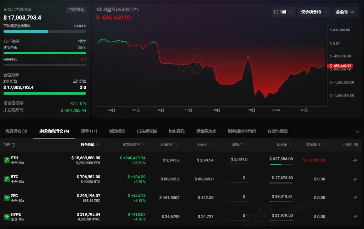Open the 仅永续合约 filter dropdown
Image resolution: width=364 pixels, height=229 pixels.
pos(314,12)
